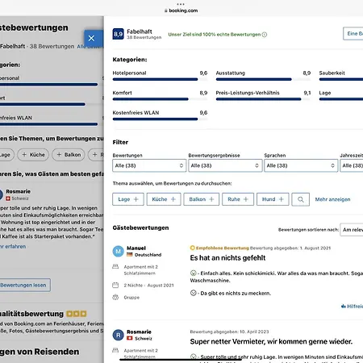
Task: Click the Eine Bewertung button at top right
Action: click(353, 34)
